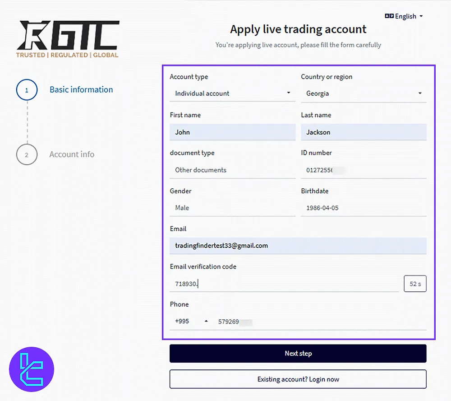
Task: Open the +995 phone country code dropdown
Action: pos(191,321)
